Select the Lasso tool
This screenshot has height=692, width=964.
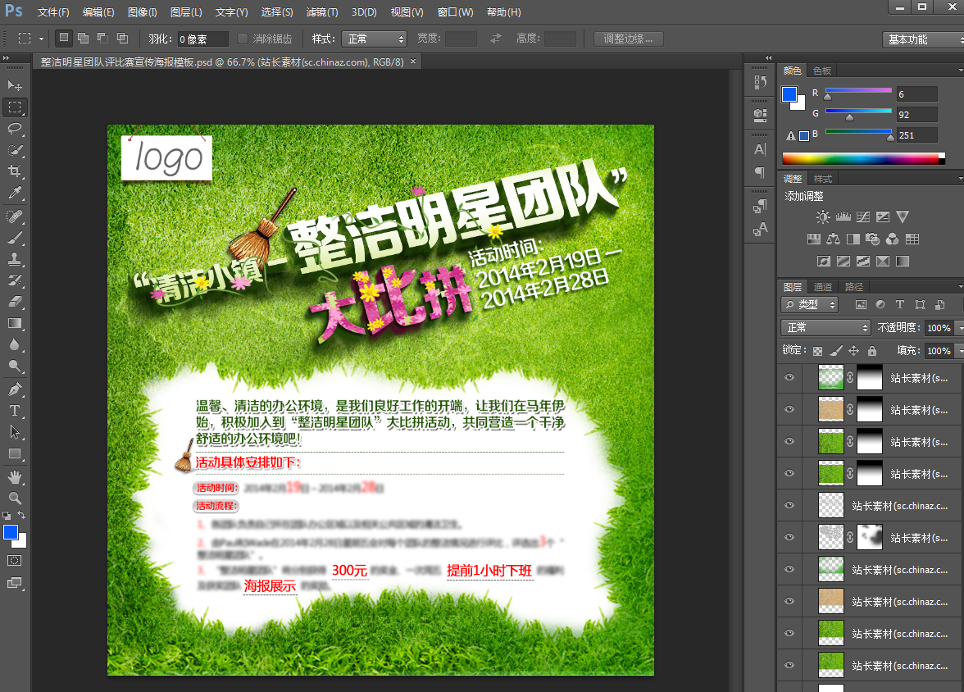tap(15, 129)
